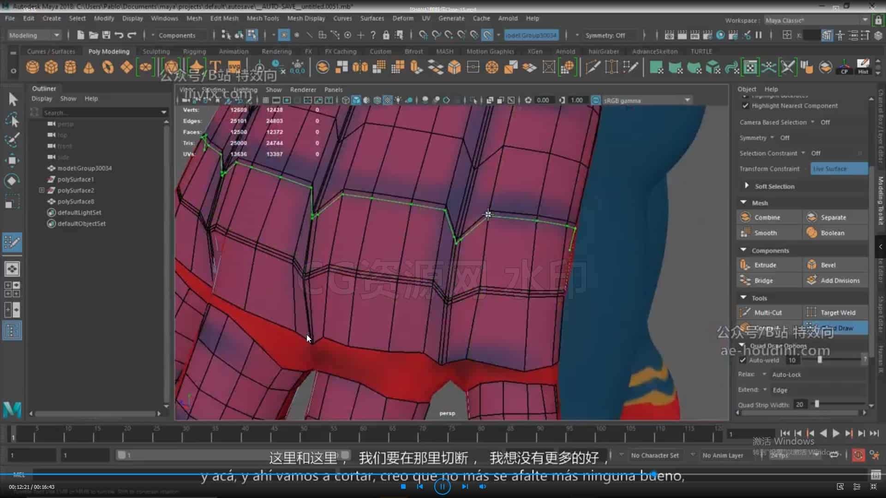Open the Modeling menu set dropdown
Viewport: 886px width, 498px height.
35,35
